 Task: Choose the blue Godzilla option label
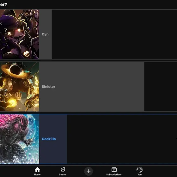coord(49,139)
